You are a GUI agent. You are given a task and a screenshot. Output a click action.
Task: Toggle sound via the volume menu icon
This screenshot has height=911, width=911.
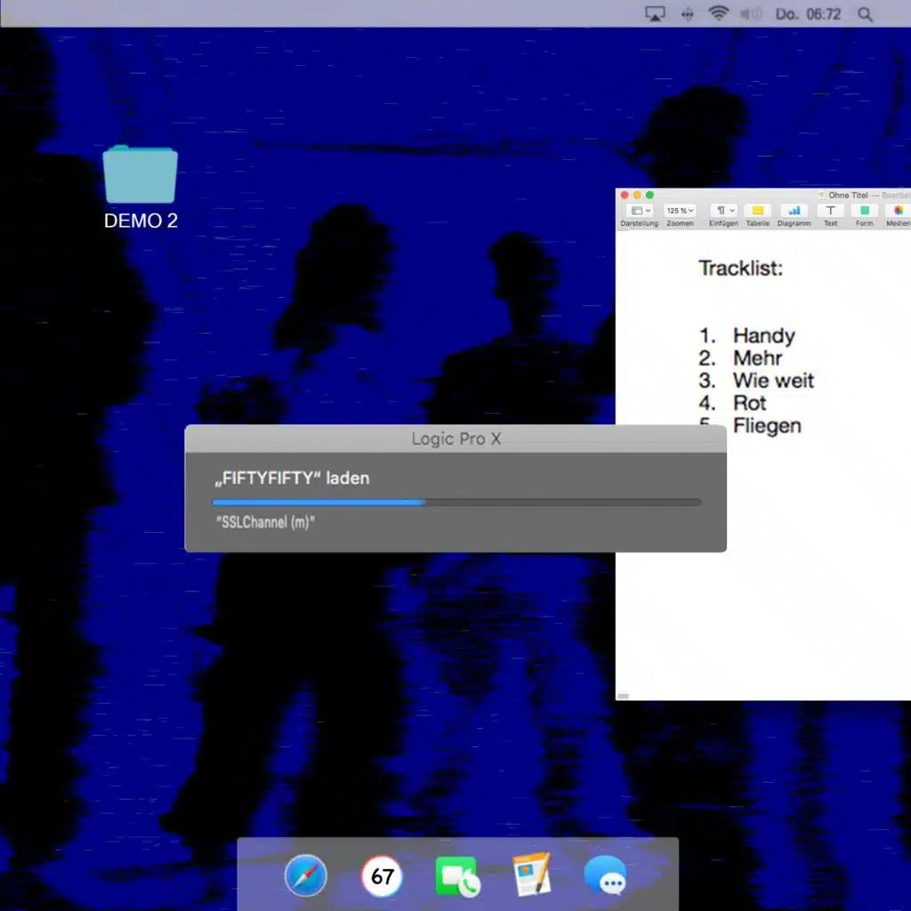(748, 13)
